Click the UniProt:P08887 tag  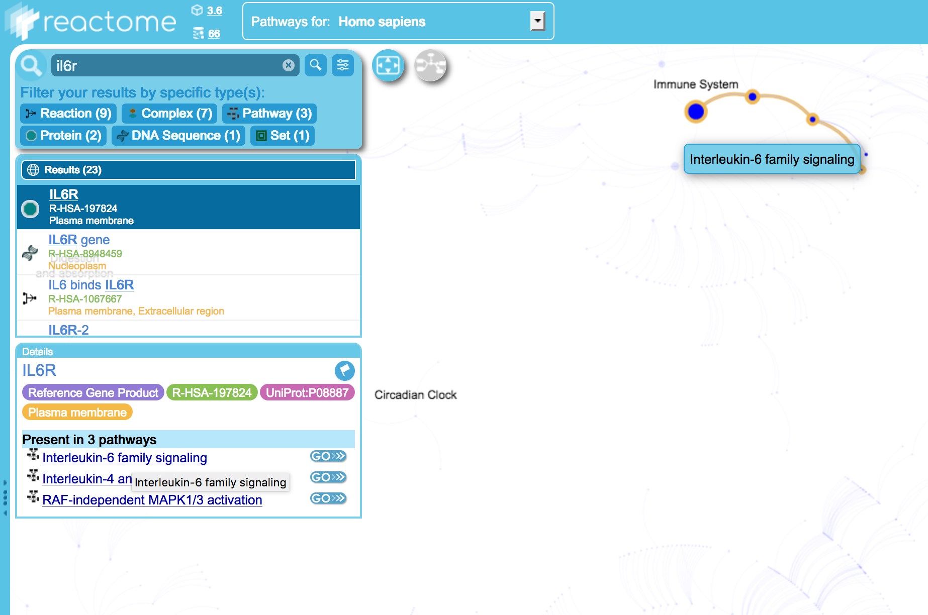tap(307, 393)
